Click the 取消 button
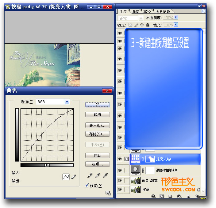Viewport: 216px width, 208px height. 98,114
